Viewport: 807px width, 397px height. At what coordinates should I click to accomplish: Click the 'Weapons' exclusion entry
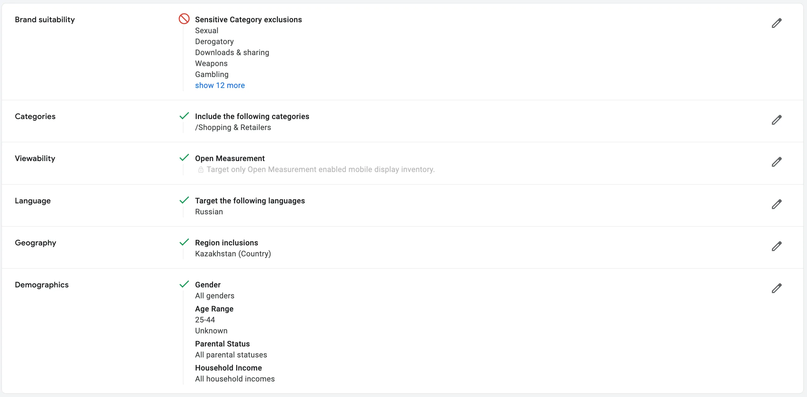click(x=211, y=63)
